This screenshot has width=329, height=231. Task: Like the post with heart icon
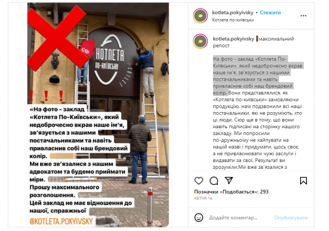[198, 181]
